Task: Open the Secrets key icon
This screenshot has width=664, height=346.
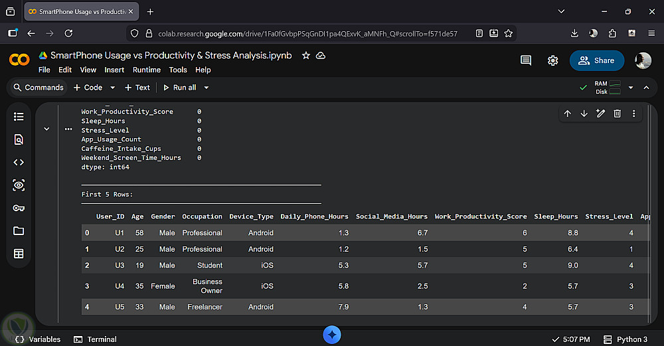Action: (19, 208)
